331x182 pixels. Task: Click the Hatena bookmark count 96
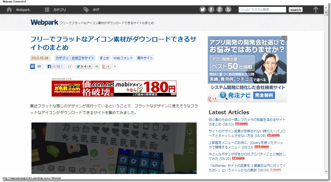39,66
